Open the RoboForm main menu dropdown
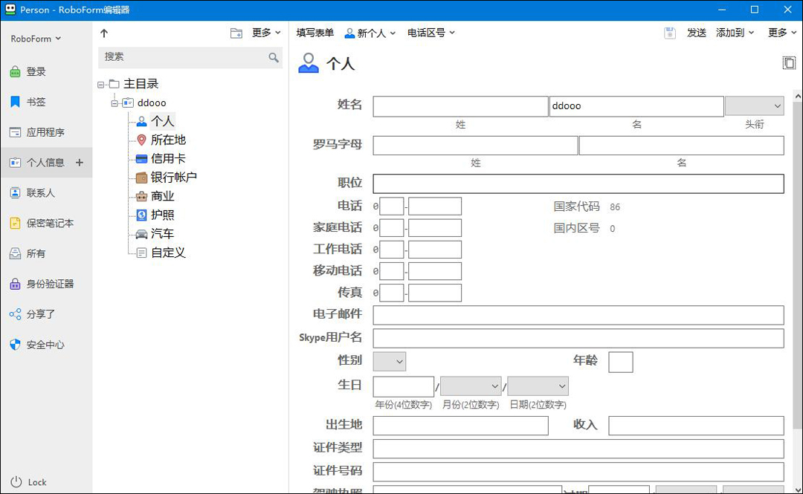 (x=36, y=39)
